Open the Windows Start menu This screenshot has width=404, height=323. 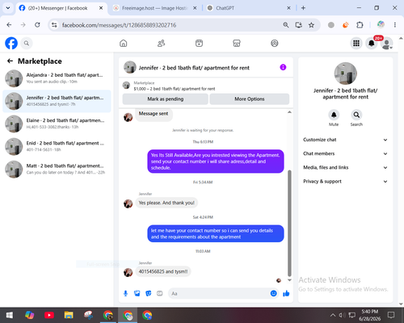coord(10,315)
